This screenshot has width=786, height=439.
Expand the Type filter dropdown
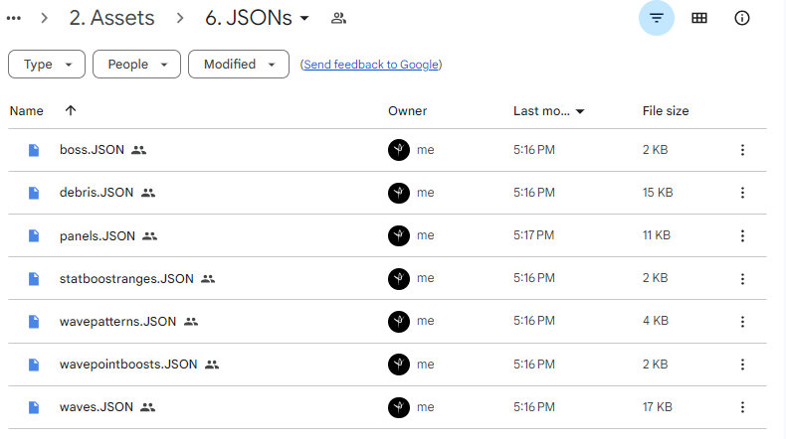tap(46, 65)
